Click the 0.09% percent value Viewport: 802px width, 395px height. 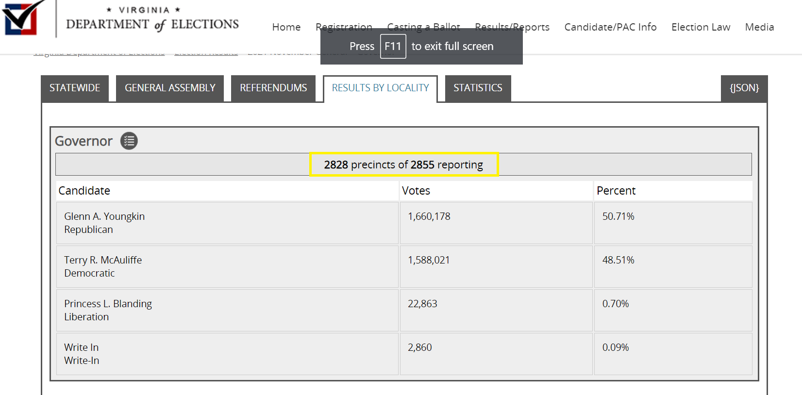616,347
